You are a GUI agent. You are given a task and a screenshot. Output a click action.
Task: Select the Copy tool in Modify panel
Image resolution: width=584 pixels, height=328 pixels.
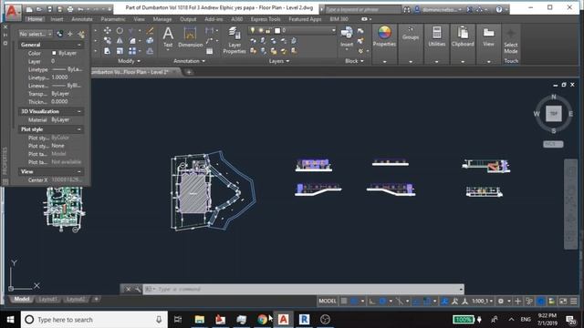click(108, 40)
